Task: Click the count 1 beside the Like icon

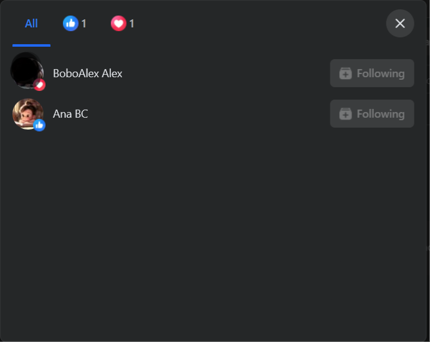Action: [84, 24]
